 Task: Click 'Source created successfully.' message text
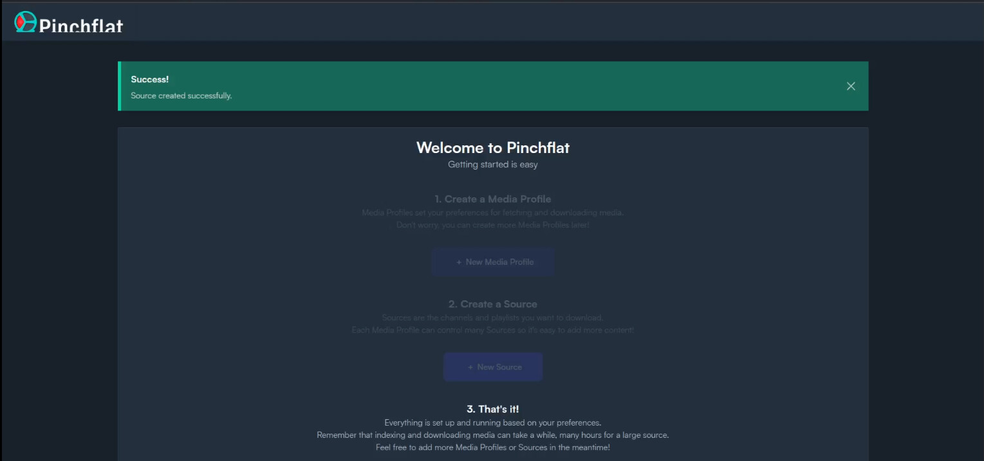coord(181,96)
